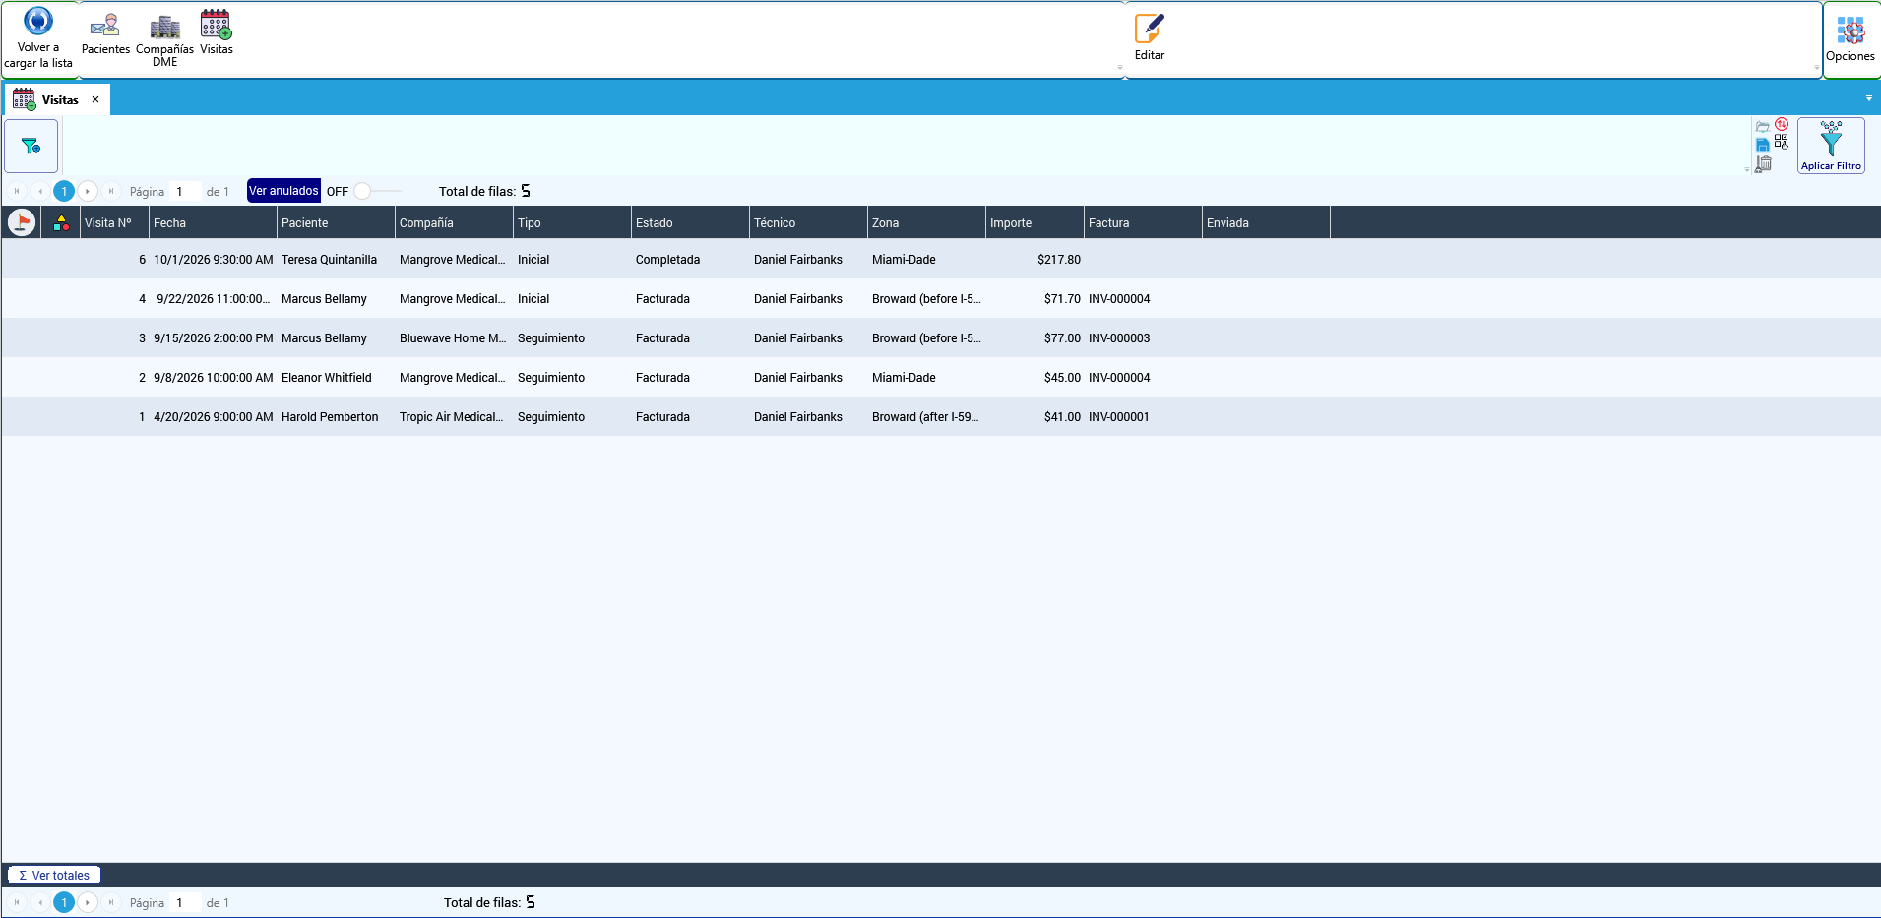Open the Visitas module from the ribbon
Image resolution: width=1881 pixels, height=918 pixels.
click(217, 32)
